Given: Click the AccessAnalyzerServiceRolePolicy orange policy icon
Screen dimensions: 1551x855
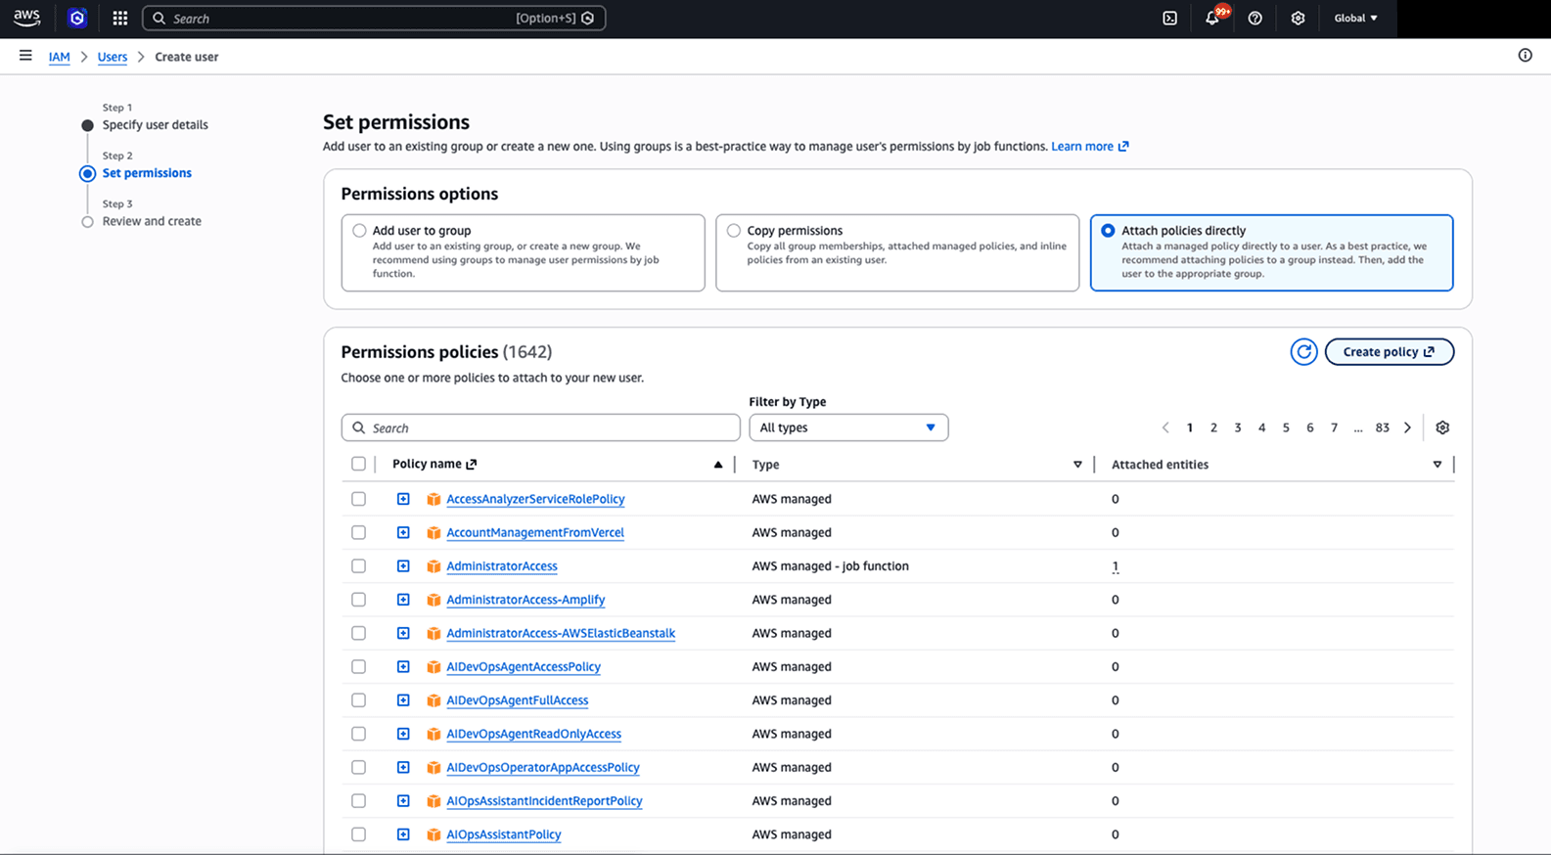Looking at the screenshot, I should 433,499.
